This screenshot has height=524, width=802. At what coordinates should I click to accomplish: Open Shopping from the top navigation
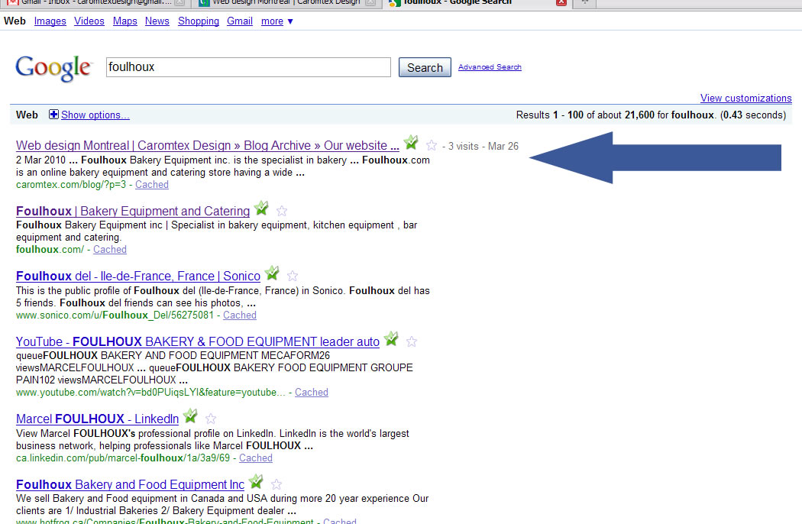point(199,21)
